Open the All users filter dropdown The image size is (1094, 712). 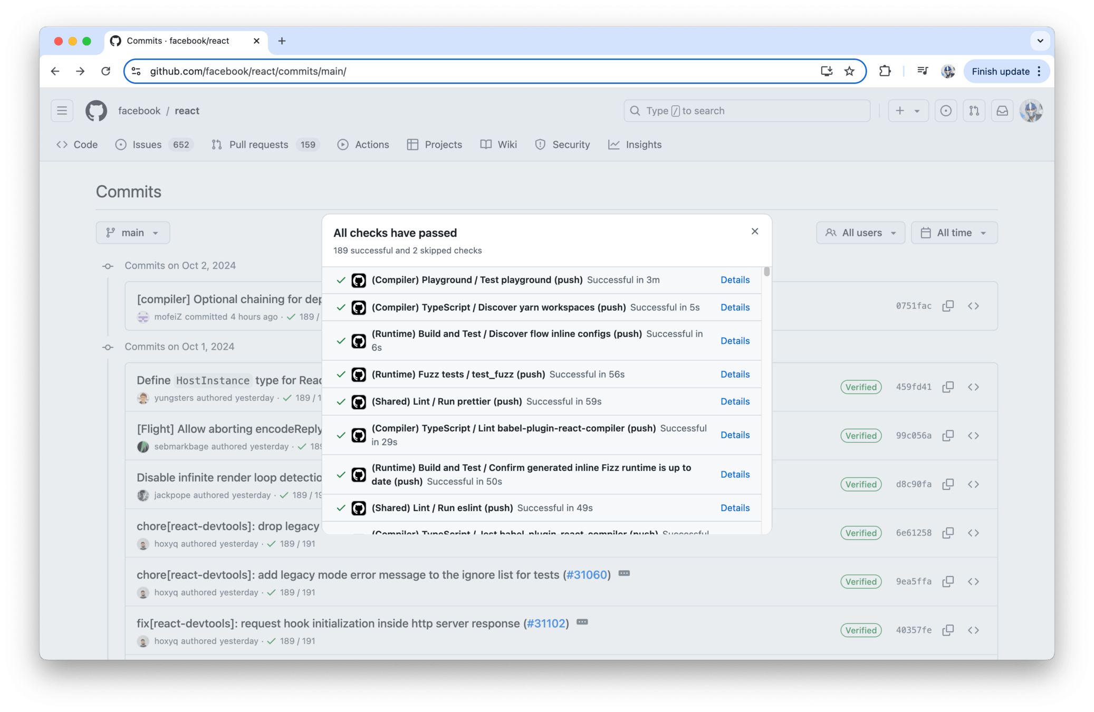(x=860, y=233)
